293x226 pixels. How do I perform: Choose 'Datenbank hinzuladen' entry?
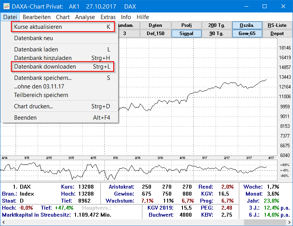[x=43, y=58]
